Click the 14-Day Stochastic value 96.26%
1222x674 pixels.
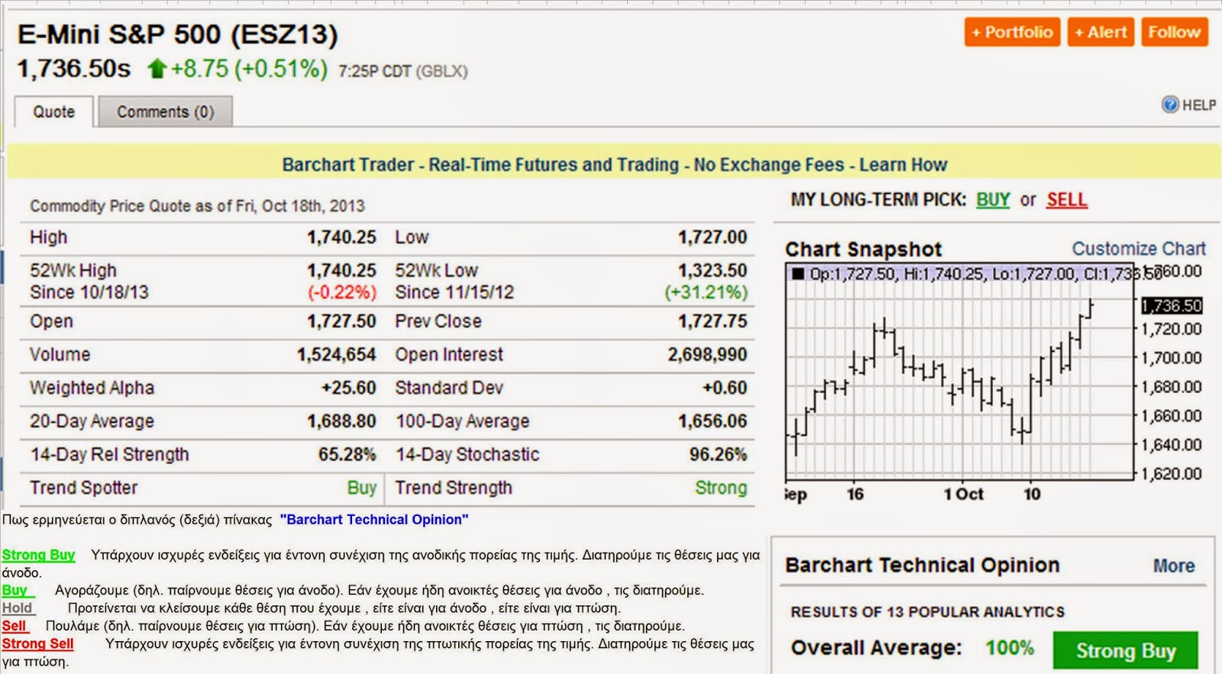718,454
